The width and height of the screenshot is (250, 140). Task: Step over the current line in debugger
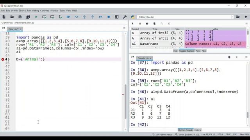[77, 17]
